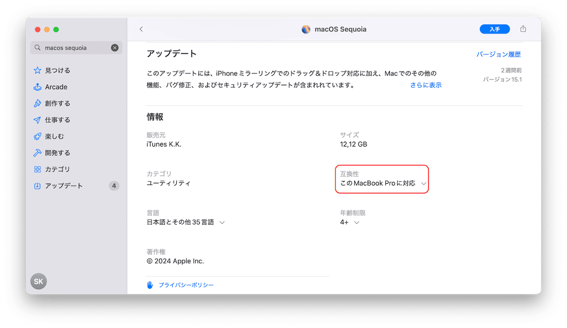The width and height of the screenshot is (567, 328).
Task: Click the 入手 get button
Action: click(495, 29)
